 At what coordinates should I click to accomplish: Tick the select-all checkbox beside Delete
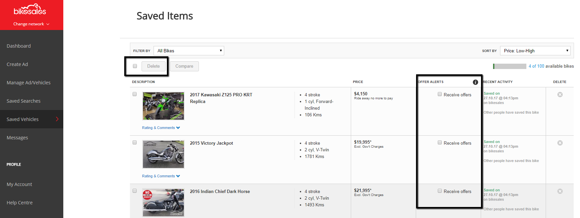coord(135,66)
